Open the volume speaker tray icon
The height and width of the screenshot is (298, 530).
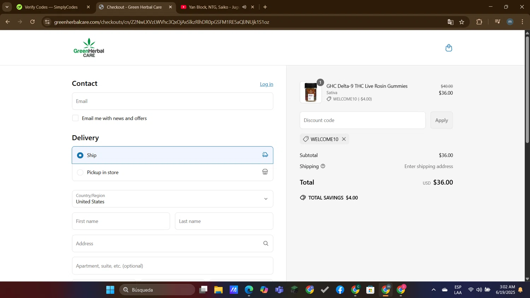coord(479,290)
